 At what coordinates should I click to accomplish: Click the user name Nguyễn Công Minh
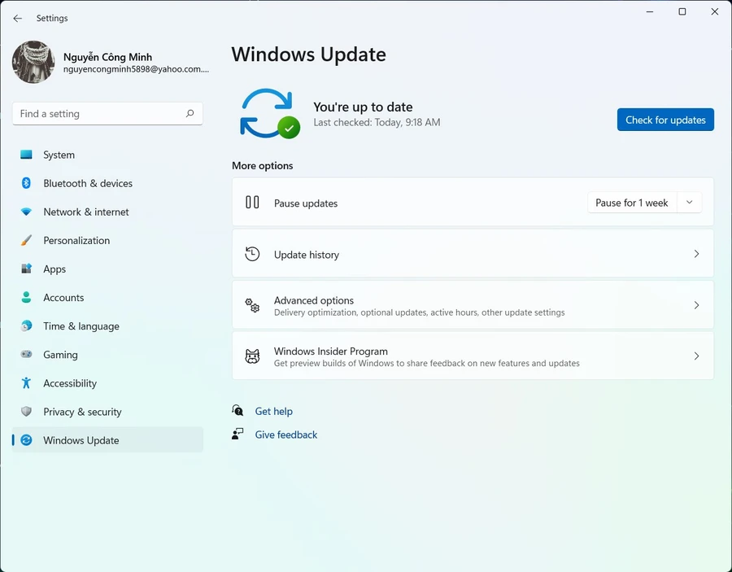click(108, 57)
